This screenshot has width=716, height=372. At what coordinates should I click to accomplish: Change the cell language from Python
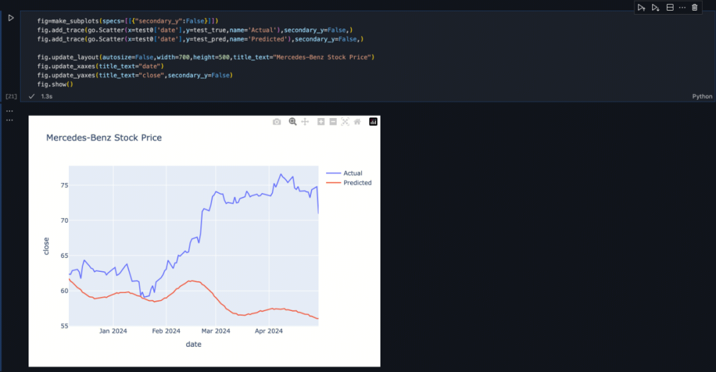click(x=702, y=96)
